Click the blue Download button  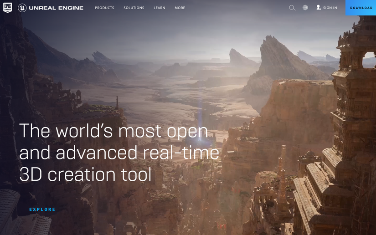[361, 8]
